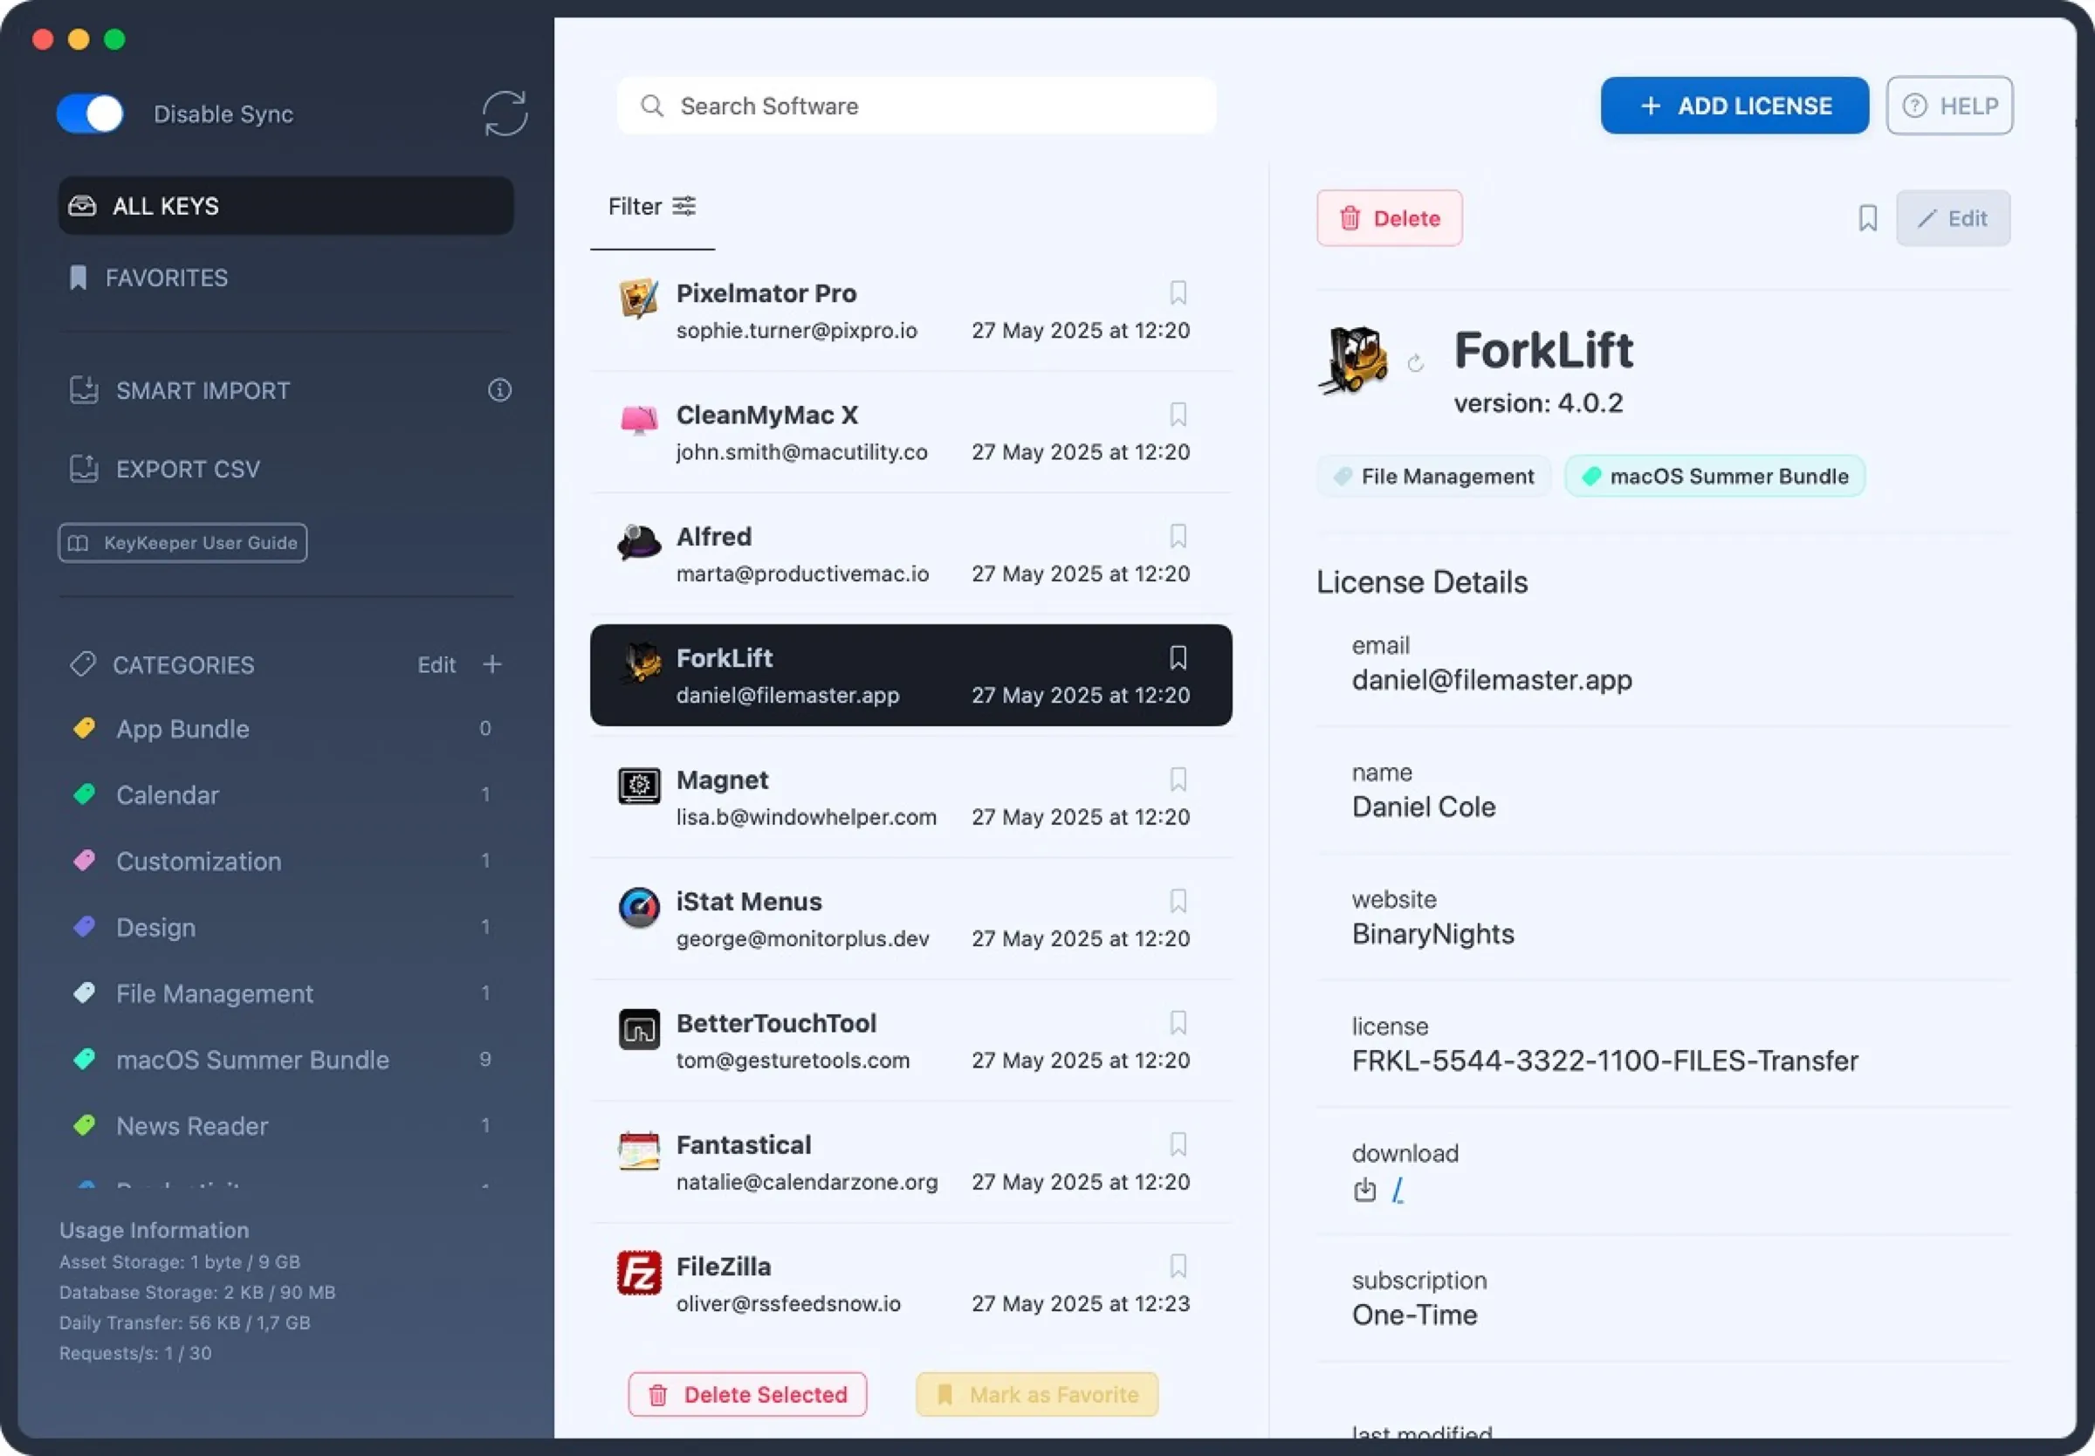Open Smart Import from sidebar
Screen dimensions: 2095x1456
[x=202, y=390]
